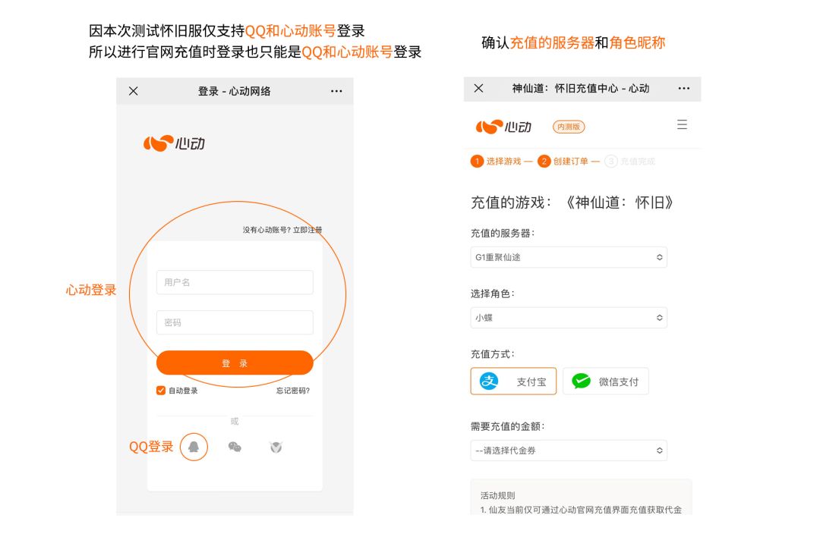Viewport: 820px width, 540px height.
Task: Go to step 1 选择游戏
Action: [497, 162]
